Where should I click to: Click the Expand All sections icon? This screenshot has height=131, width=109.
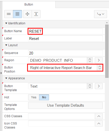click(x=36, y=14)
